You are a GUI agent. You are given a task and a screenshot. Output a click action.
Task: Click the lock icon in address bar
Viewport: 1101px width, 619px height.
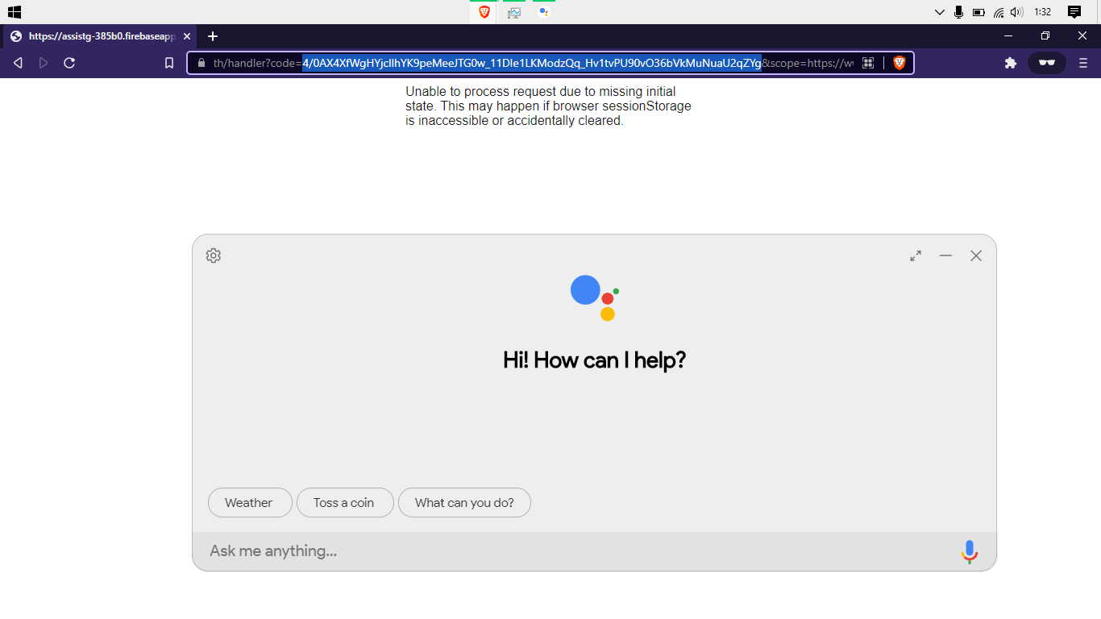[x=202, y=63]
